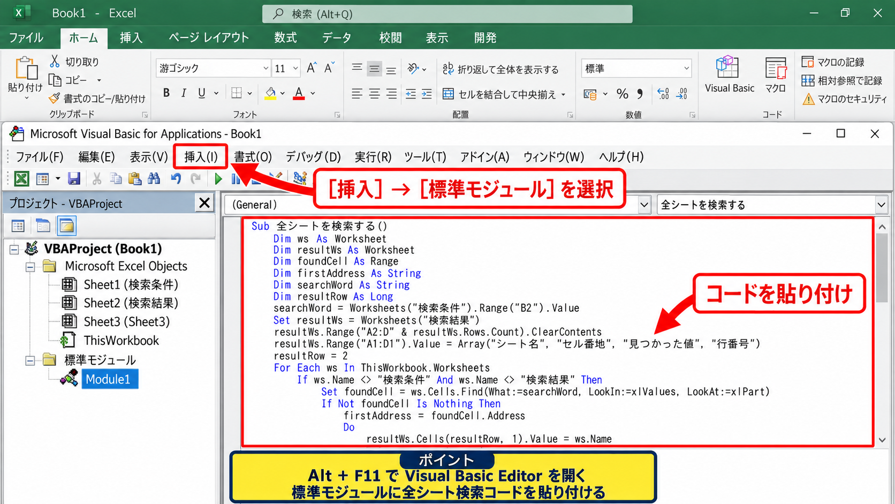This screenshot has width=895, height=504.
Task: Toggle align left in alignment group
Action: [x=357, y=94]
